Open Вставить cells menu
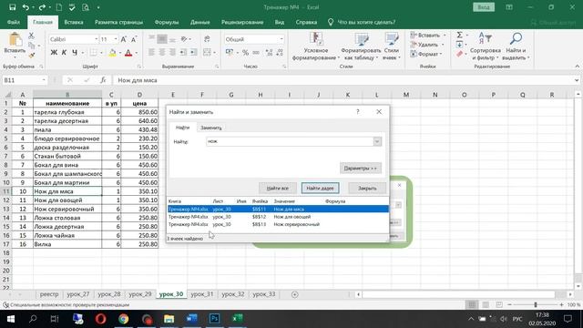The height and width of the screenshot is (328, 583). (428, 36)
